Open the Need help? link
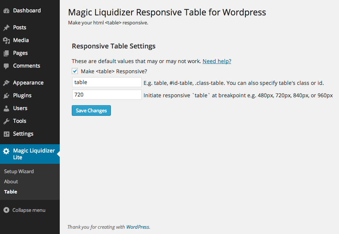The width and height of the screenshot is (339, 234). point(217,61)
